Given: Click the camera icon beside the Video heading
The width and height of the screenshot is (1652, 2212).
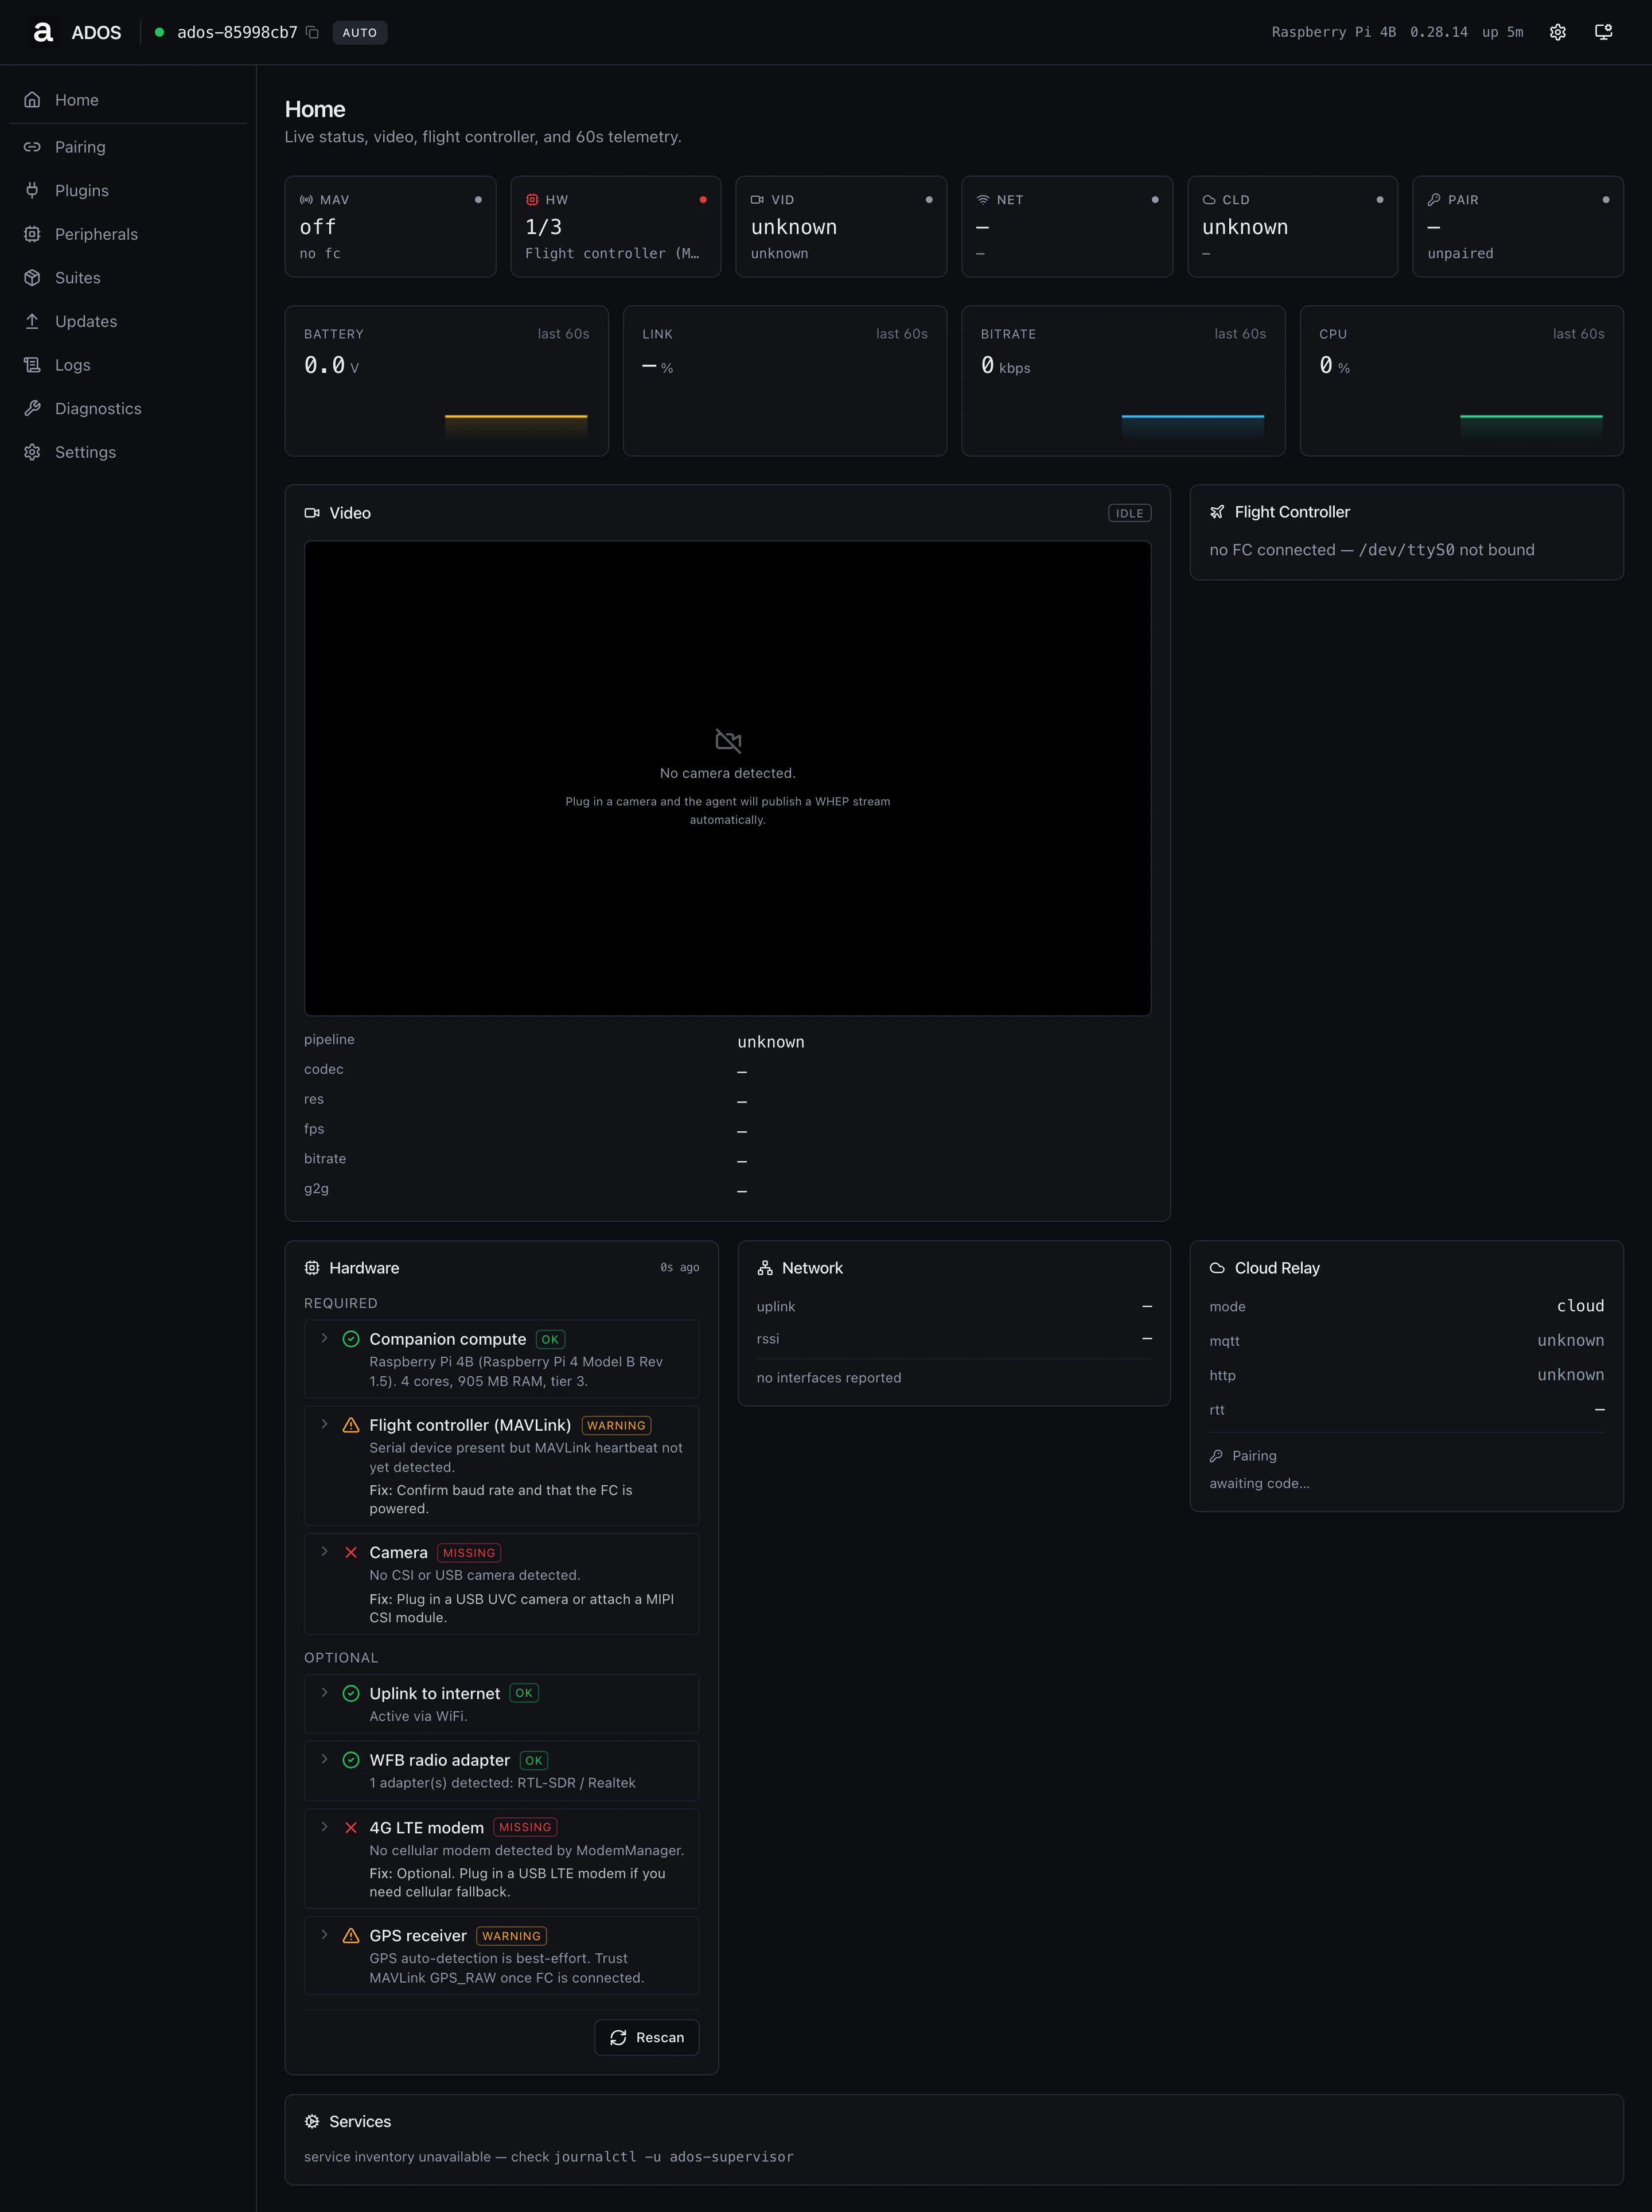Looking at the screenshot, I should click(312, 513).
